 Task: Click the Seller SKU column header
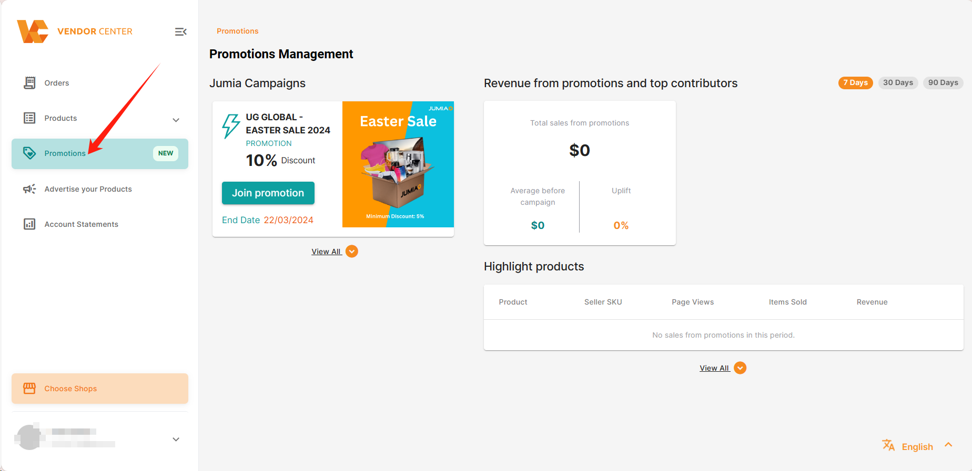tap(603, 302)
